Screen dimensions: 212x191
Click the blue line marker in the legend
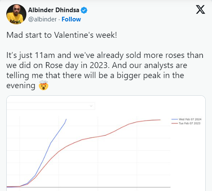[x=175, y=119]
